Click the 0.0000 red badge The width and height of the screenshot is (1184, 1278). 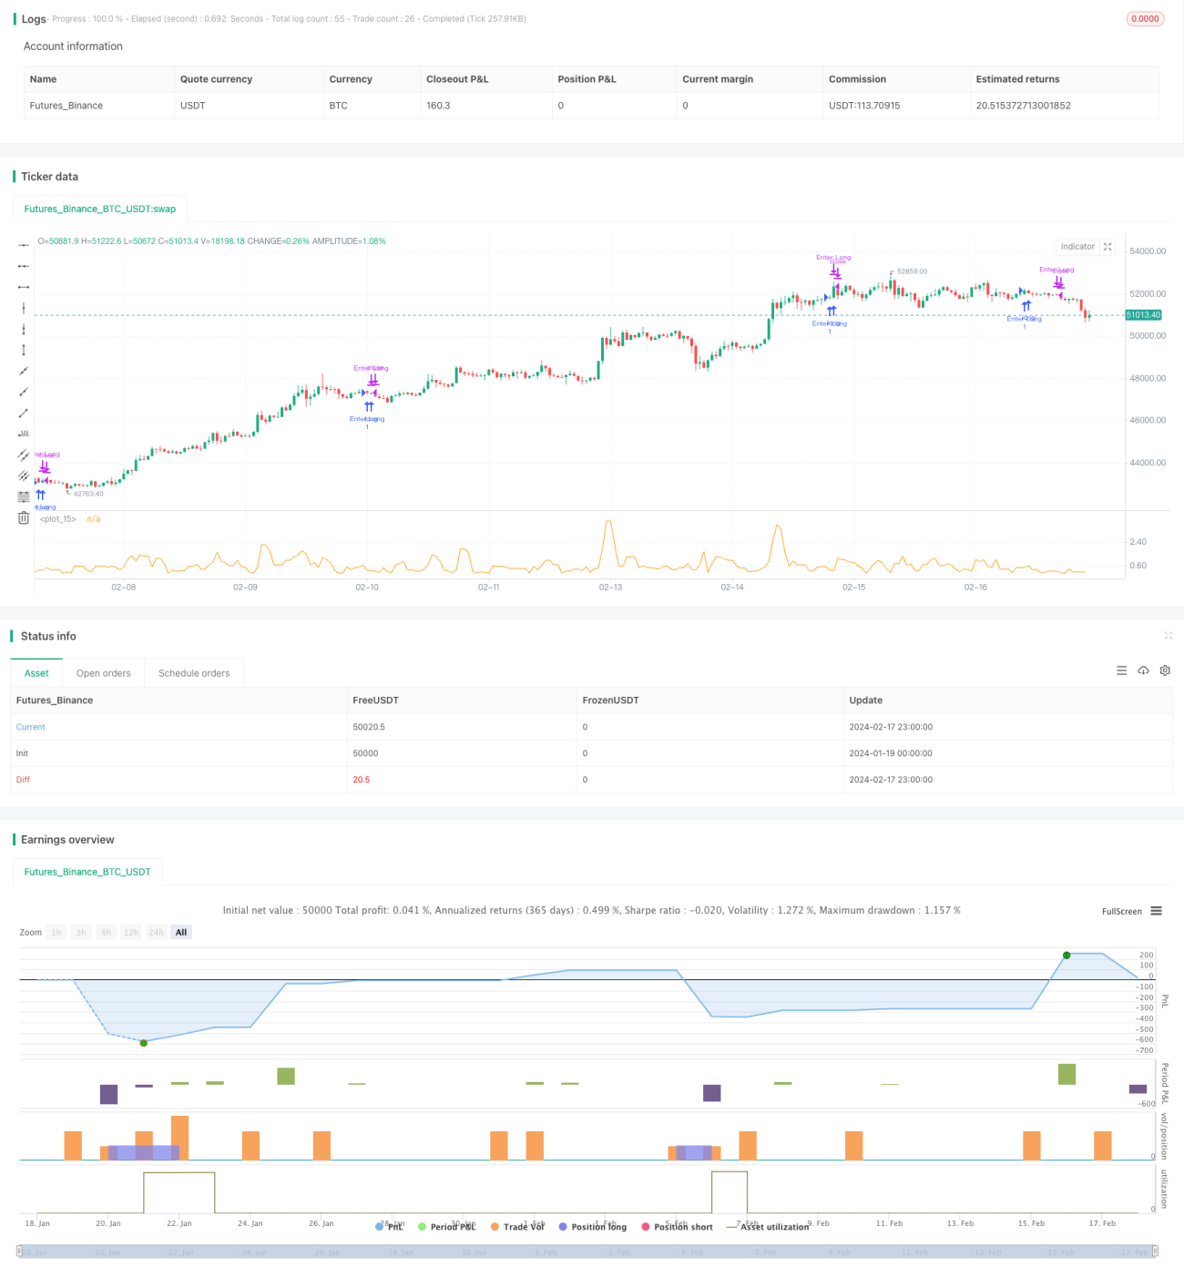1145,18
